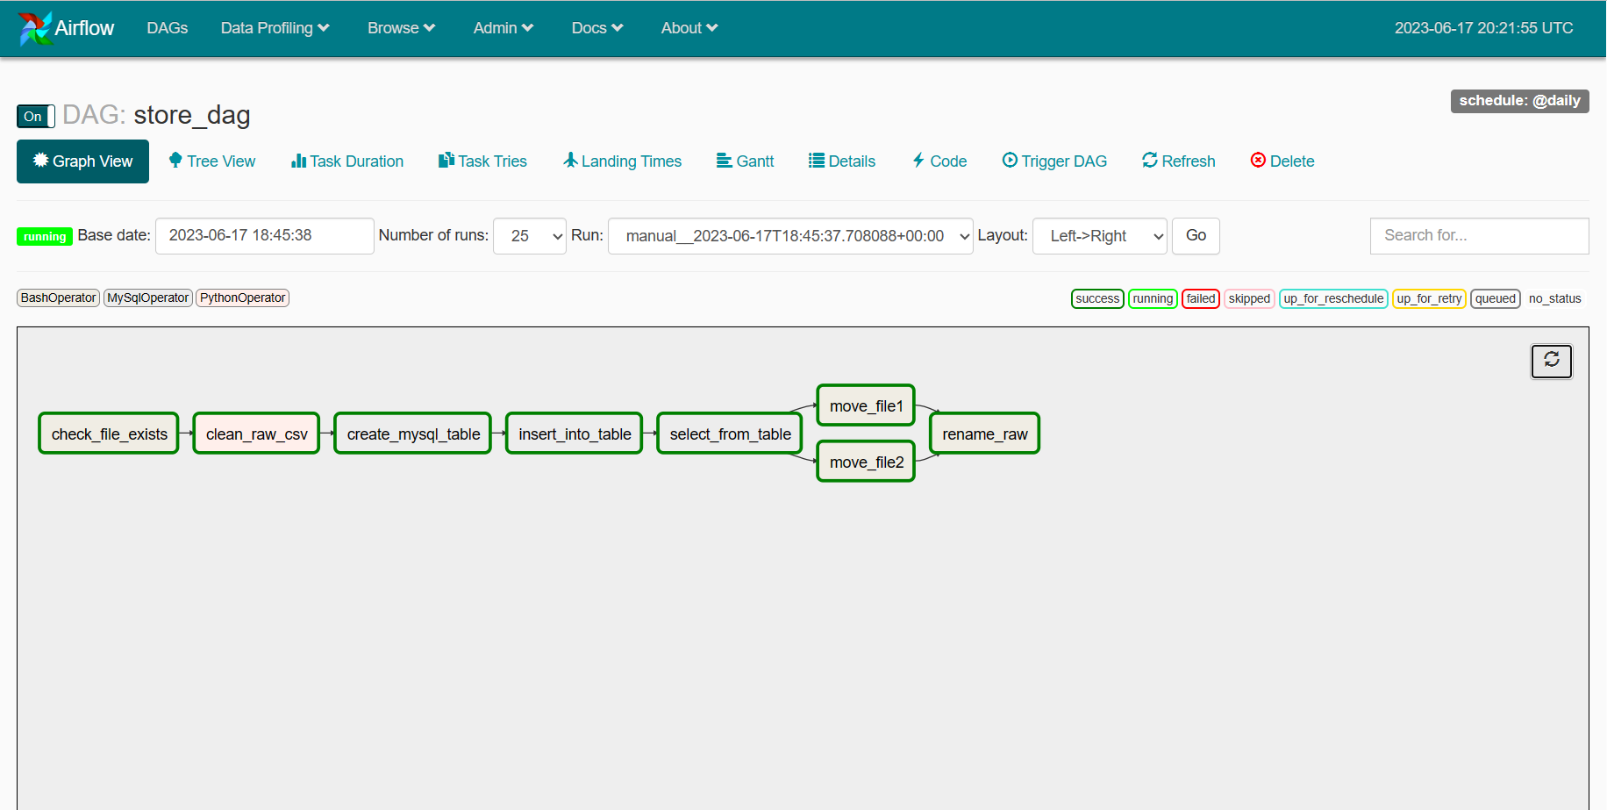Expand the Docs menu

coord(597,28)
